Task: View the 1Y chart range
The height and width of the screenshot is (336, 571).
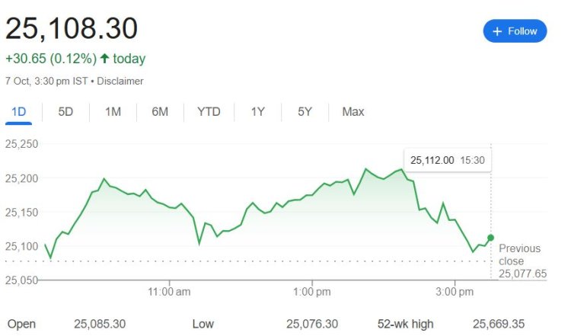Action: pos(258,112)
